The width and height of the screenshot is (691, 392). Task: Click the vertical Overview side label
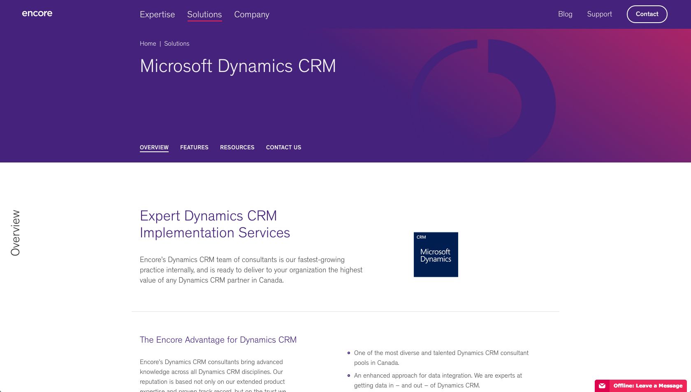(15, 233)
